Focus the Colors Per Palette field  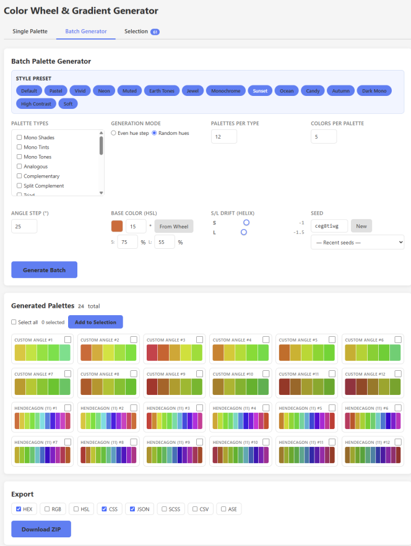click(x=324, y=136)
